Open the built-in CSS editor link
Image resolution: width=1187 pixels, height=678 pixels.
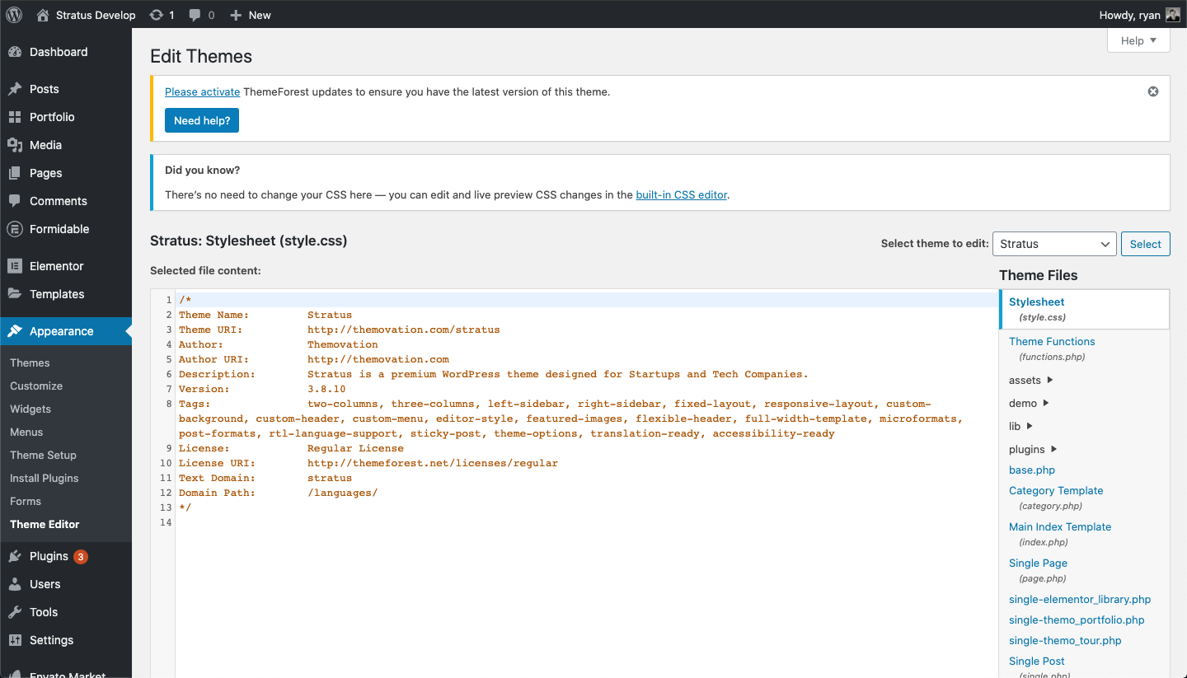[x=682, y=195]
